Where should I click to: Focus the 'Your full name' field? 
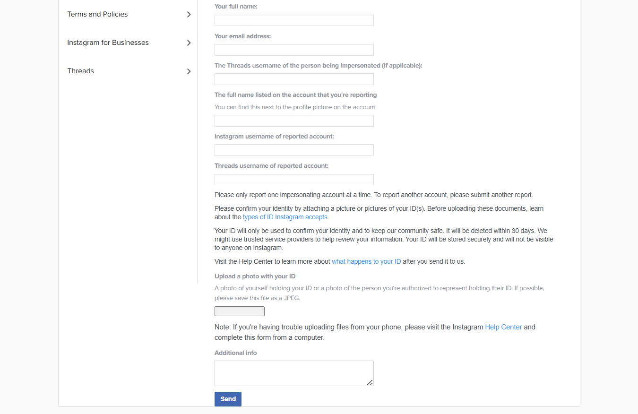pos(294,20)
